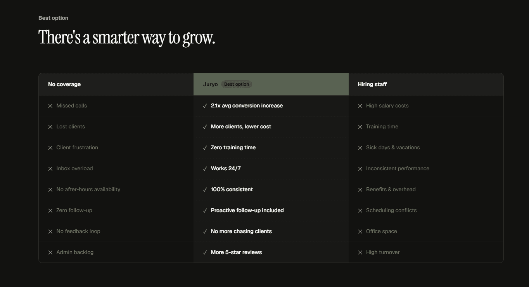Click the checkmark beside Proactive follow-up included
529x287 pixels.
coord(205,211)
